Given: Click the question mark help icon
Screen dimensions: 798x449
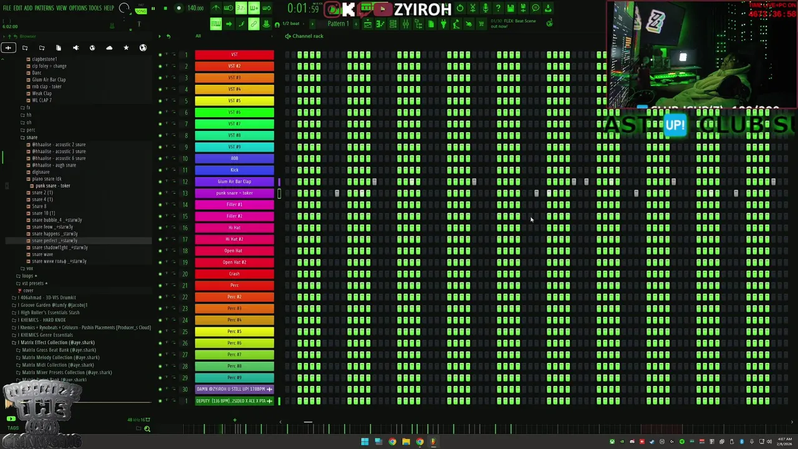Looking at the screenshot, I should [x=498, y=8].
